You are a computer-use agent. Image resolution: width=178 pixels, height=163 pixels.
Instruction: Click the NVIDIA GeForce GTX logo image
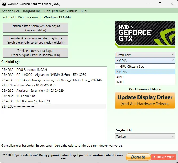click(x=145, y=35)
